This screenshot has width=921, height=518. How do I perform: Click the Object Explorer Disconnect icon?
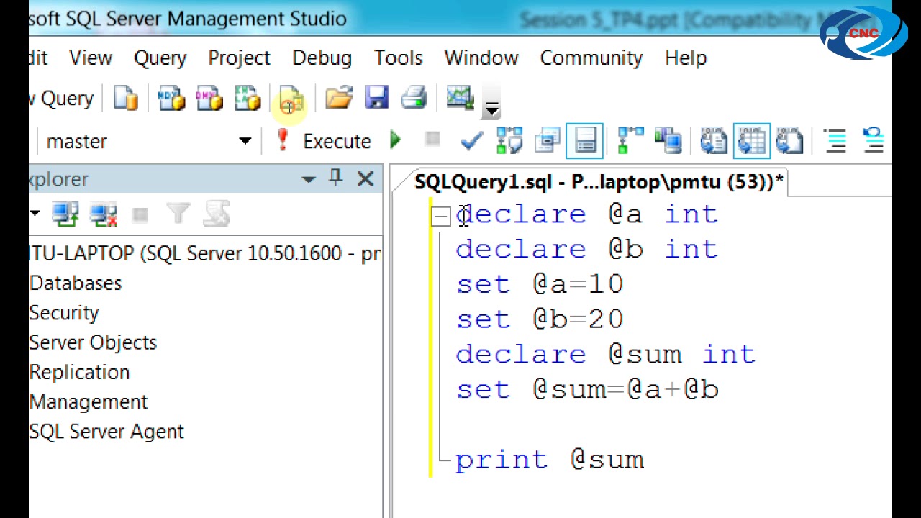pyautogui.click(x=103, y=214)
